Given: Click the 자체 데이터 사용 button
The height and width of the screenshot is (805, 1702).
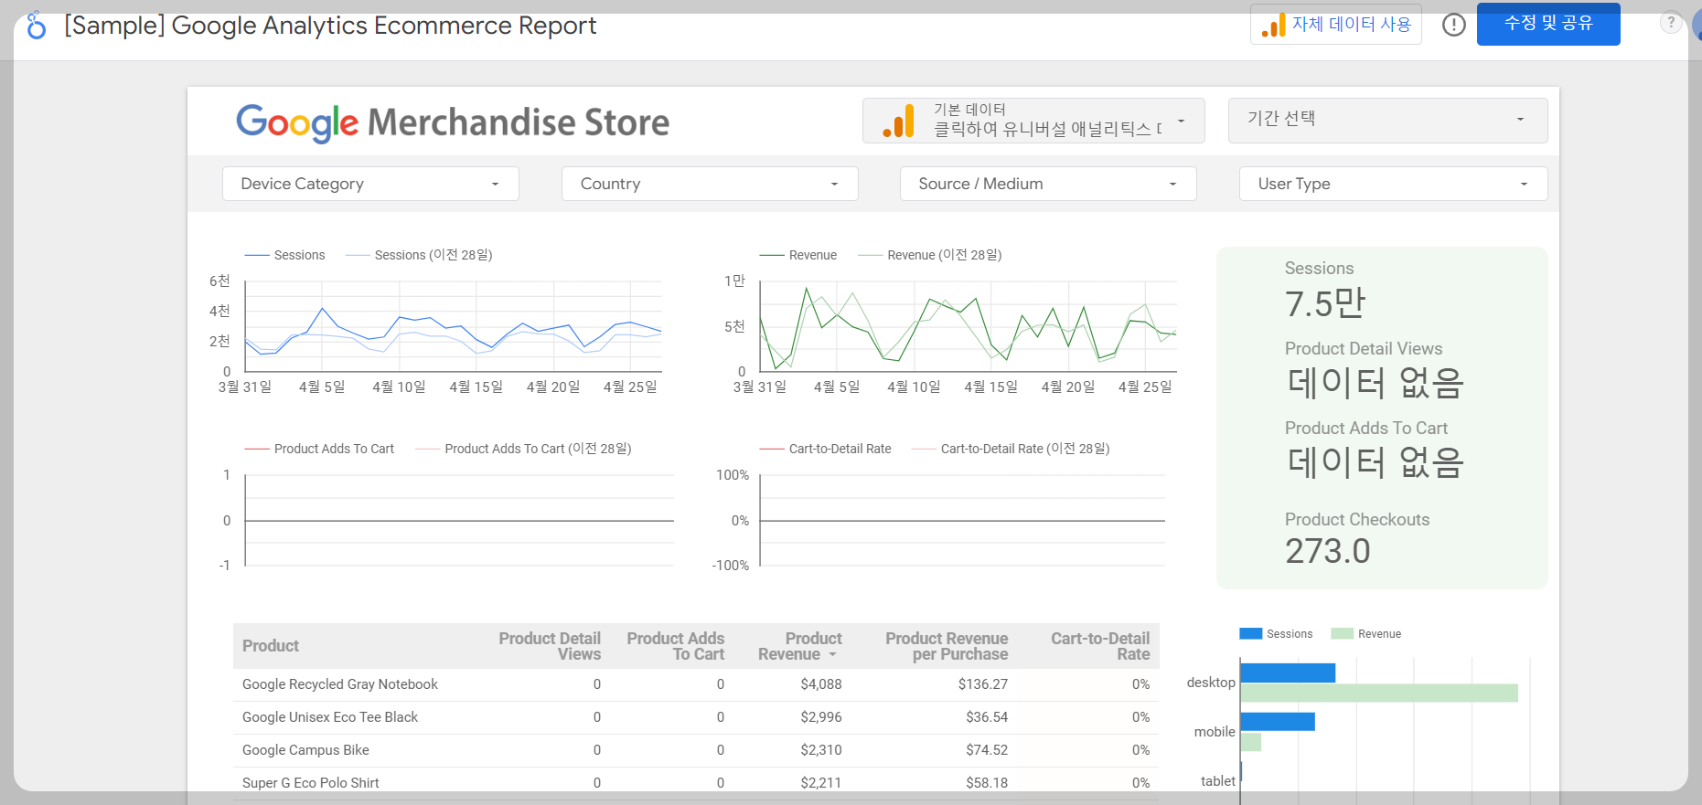Looking at the screenshot, I should tap(1336, 24).
